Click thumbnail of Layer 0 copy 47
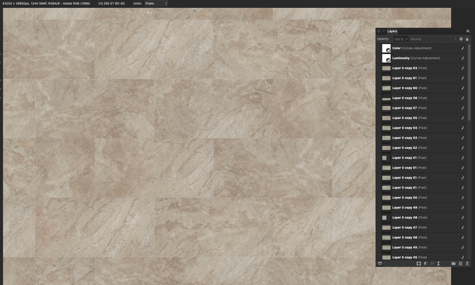Image resolution: width=475 pixels, height=285 pixels. coord(386,228)
